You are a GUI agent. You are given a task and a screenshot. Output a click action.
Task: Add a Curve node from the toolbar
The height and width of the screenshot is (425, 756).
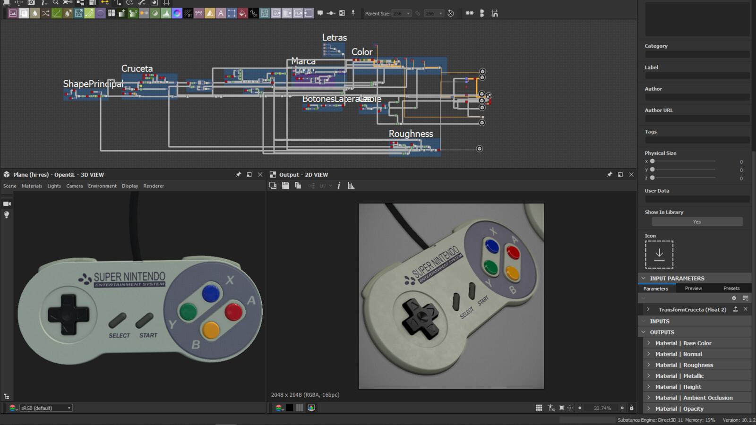[x=57, y=13]
